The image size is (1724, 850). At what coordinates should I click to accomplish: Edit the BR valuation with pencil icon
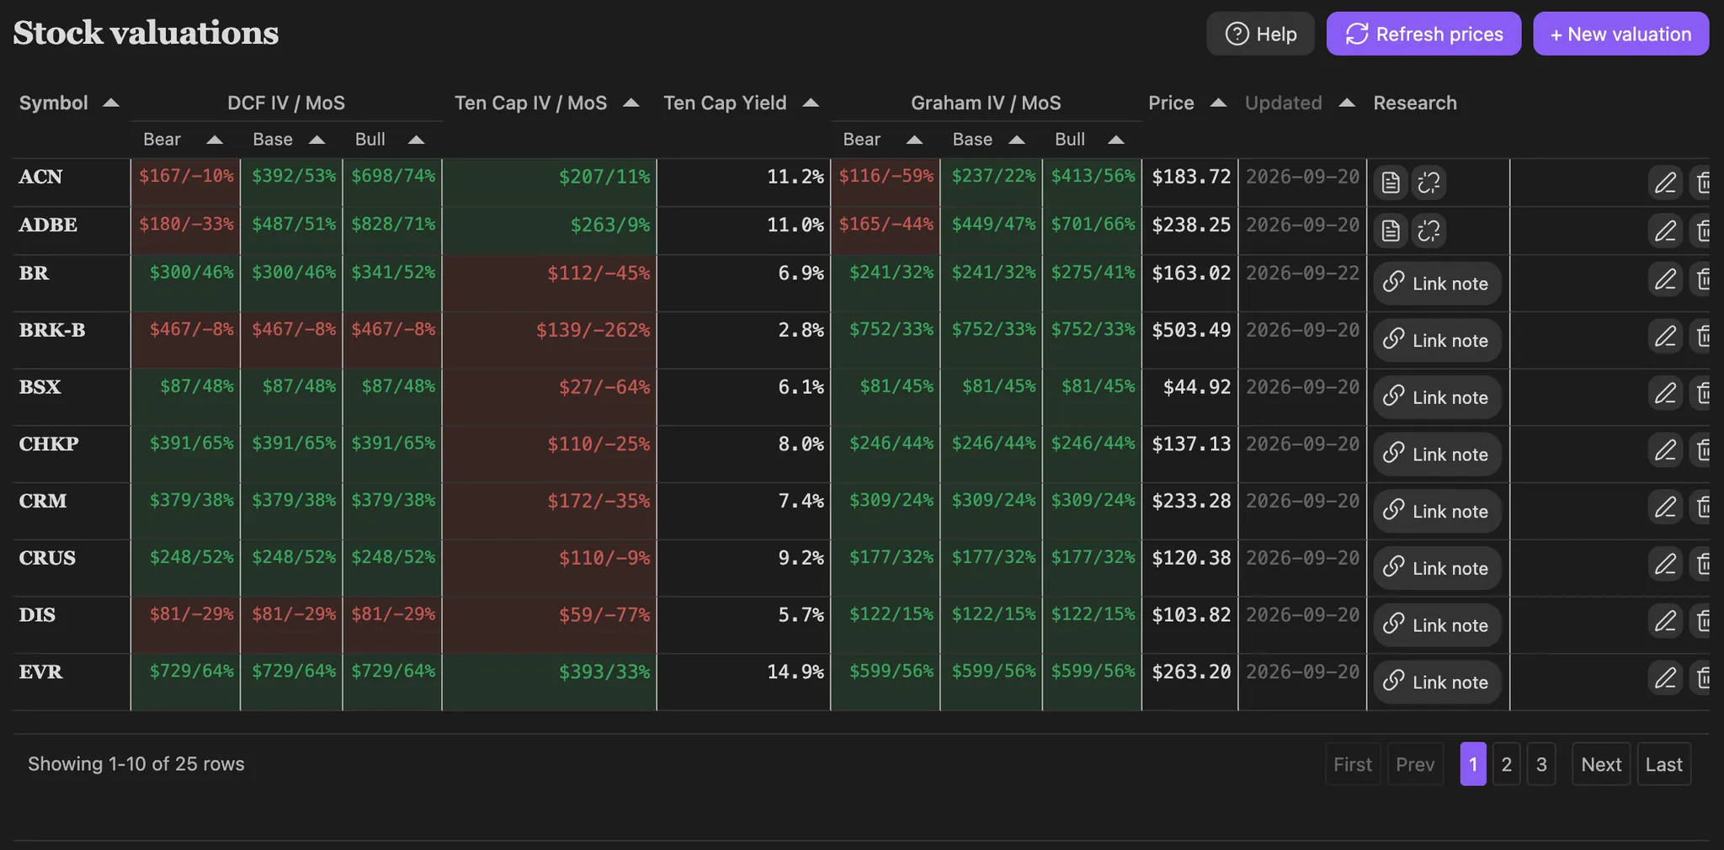tap(1665, 279)
